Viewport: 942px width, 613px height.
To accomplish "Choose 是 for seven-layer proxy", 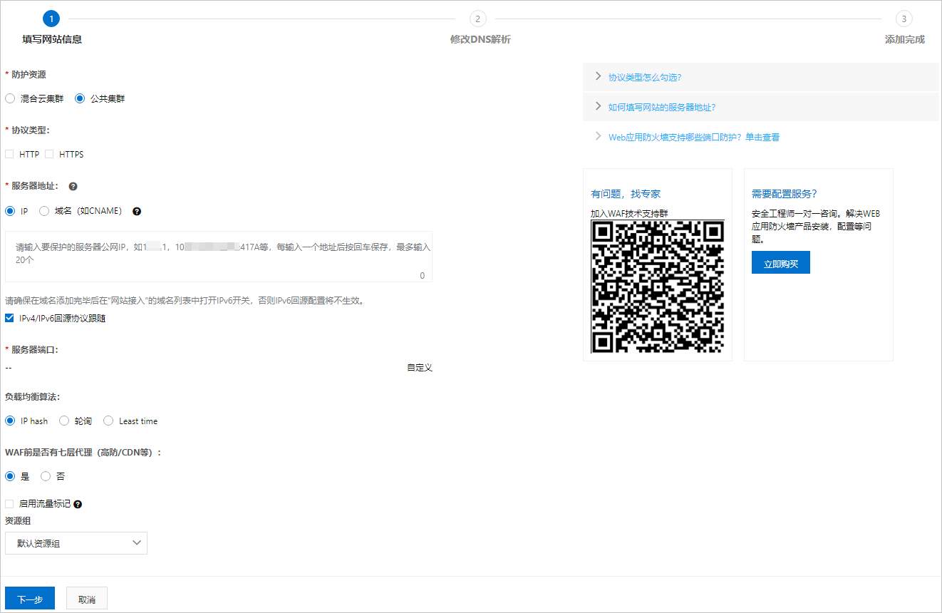I will (10, 476).
